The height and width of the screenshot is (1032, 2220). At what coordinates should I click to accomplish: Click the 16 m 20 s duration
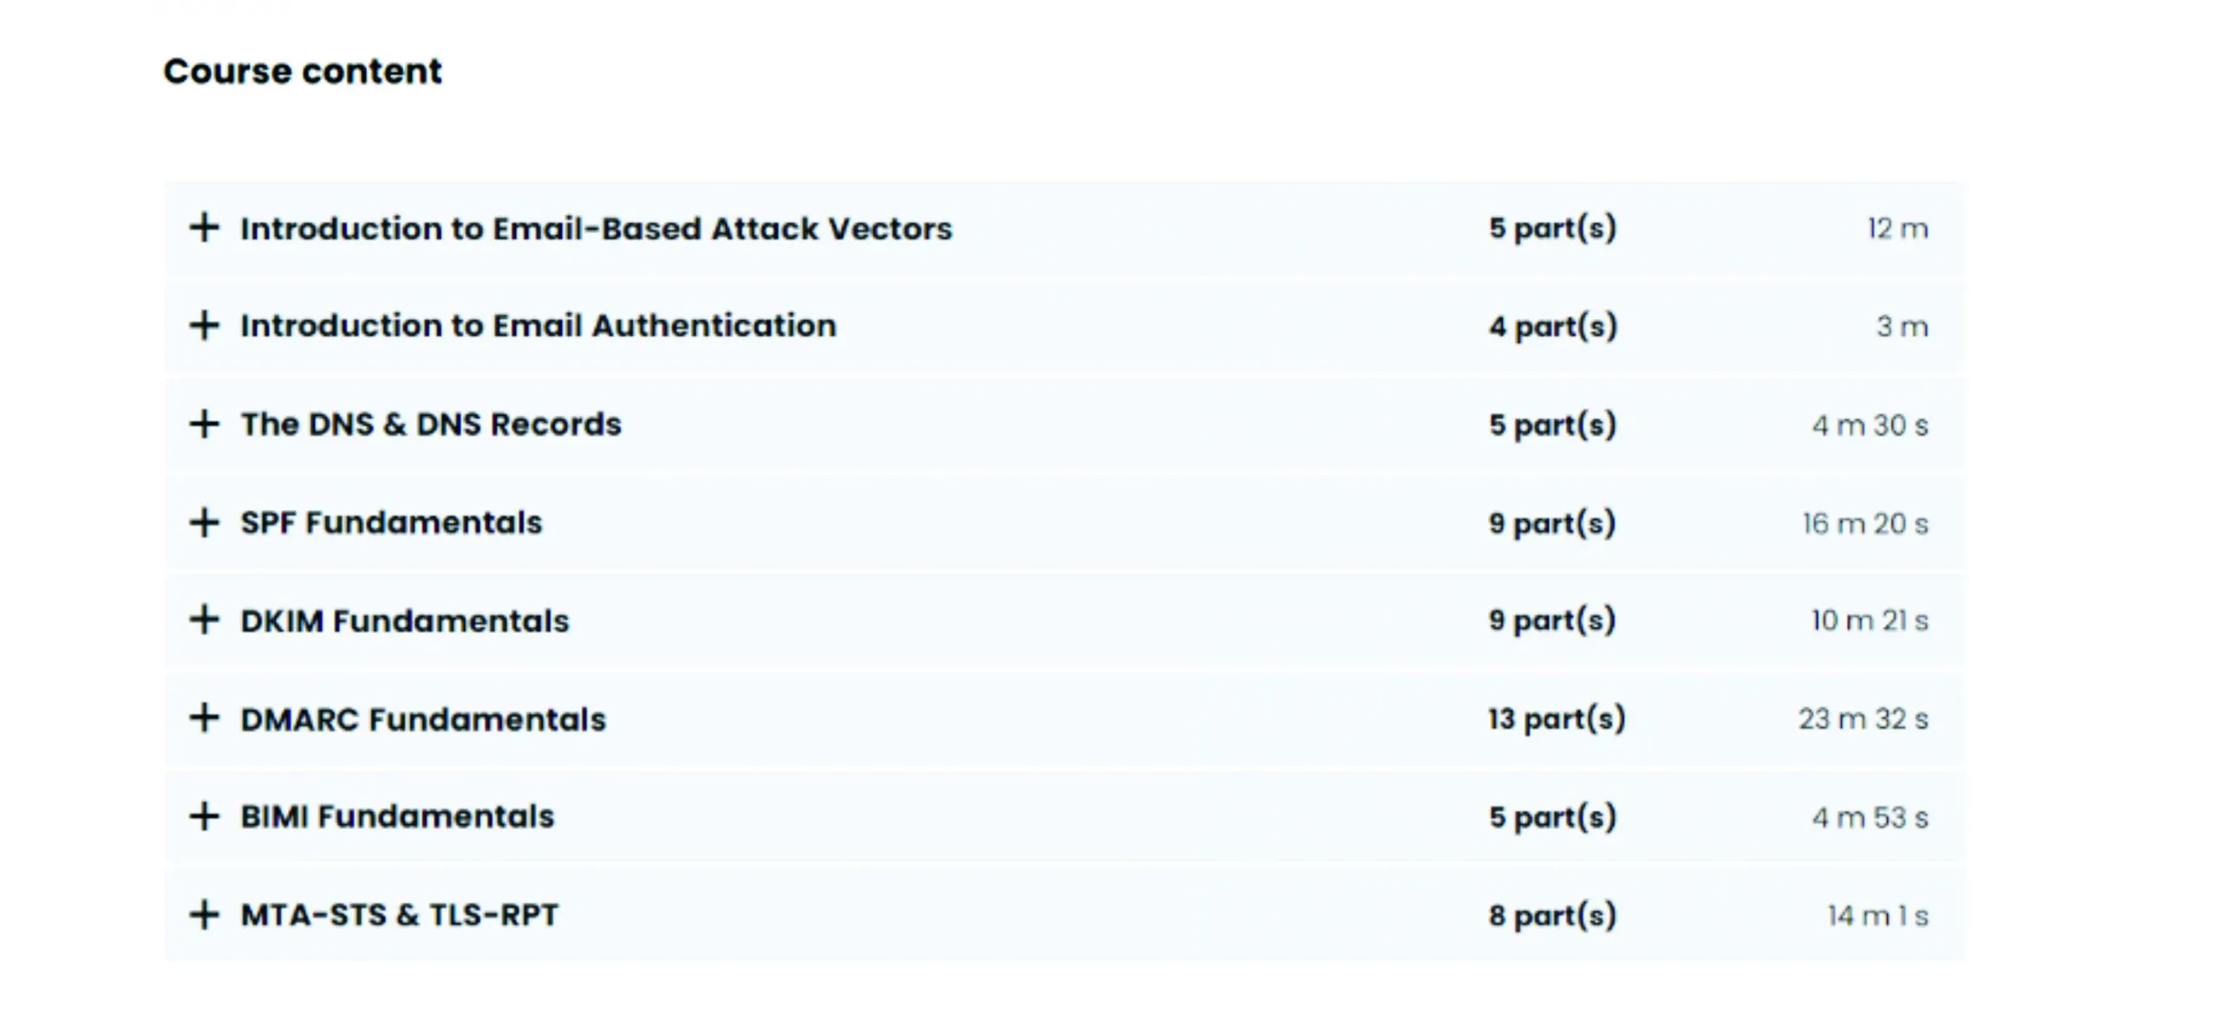1865,523
